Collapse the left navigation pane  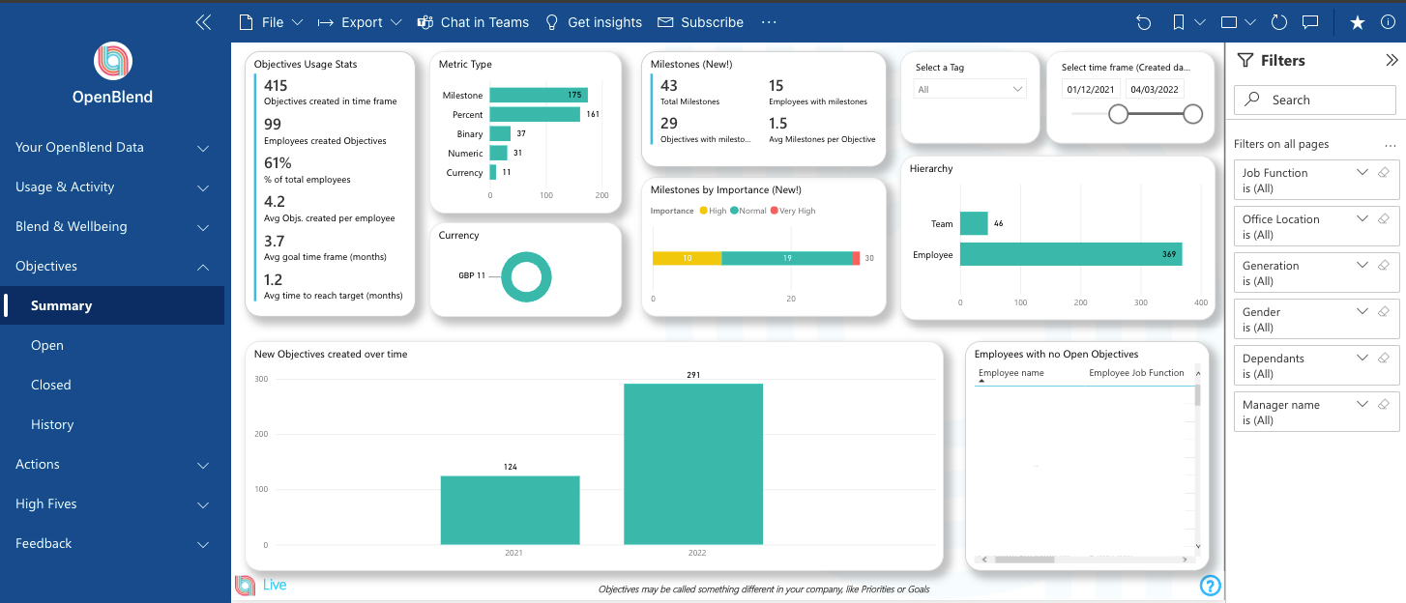pos(203,22)
